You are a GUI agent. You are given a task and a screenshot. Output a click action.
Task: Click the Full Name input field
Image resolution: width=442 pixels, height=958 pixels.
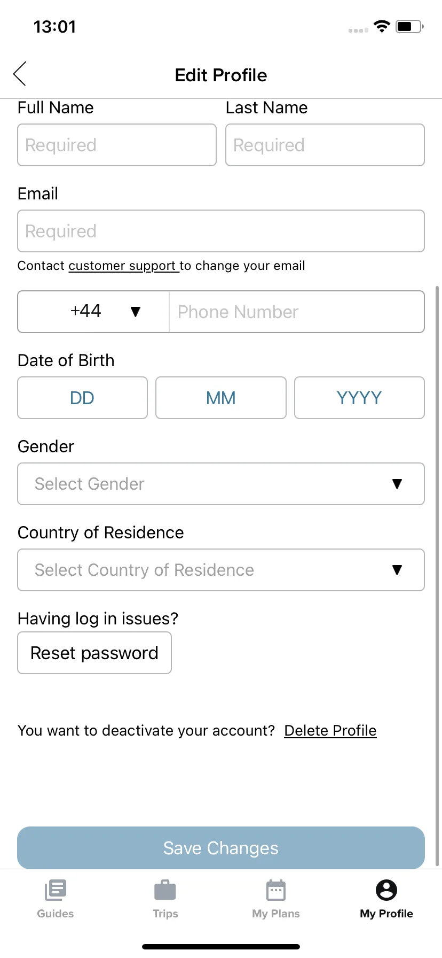[117, 145]
